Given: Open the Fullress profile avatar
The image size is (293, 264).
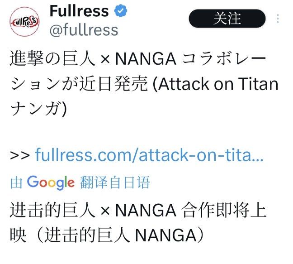Looking at the screenshot, I should click(25, 20).
